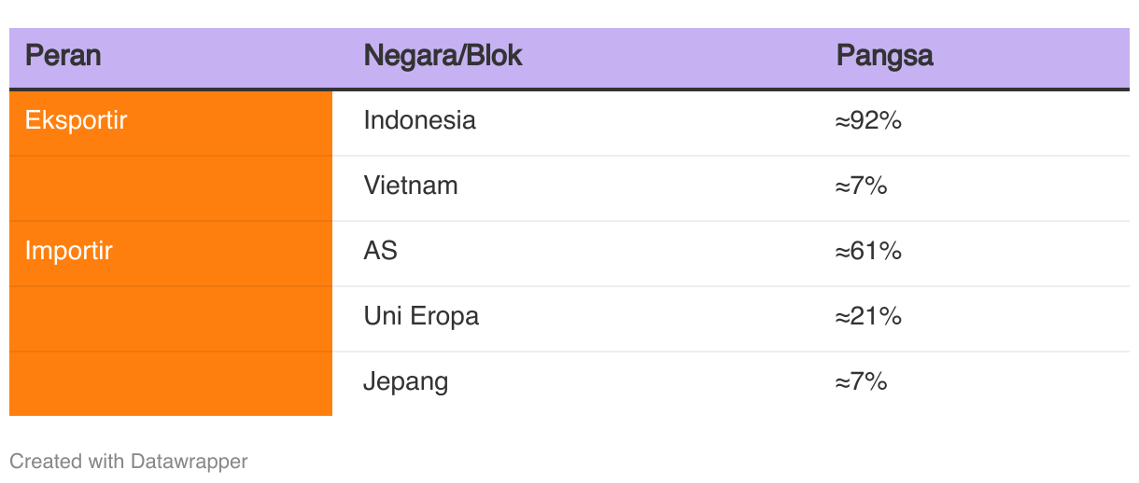This screenshot has height=483, width=1139.
Task: Click the Peran column header
Action: coord(63,56)
